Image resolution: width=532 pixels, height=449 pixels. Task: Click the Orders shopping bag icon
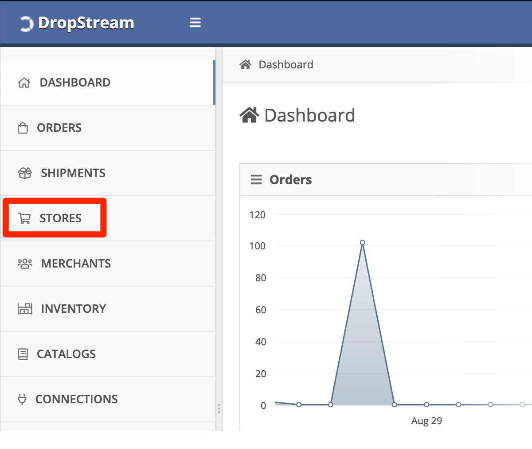23,128
